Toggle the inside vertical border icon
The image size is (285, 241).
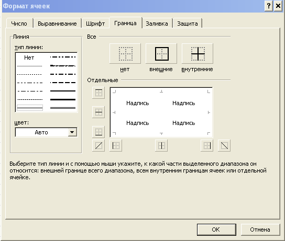[x=161, y=145]
